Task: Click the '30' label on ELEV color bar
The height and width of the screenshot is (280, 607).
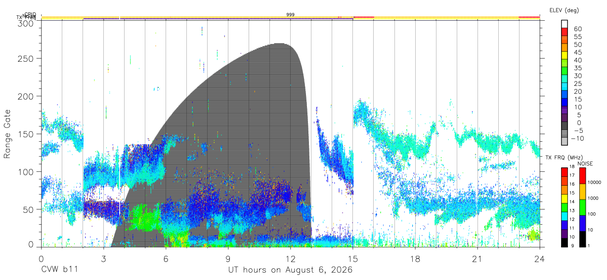Action: tap(577, 76)
